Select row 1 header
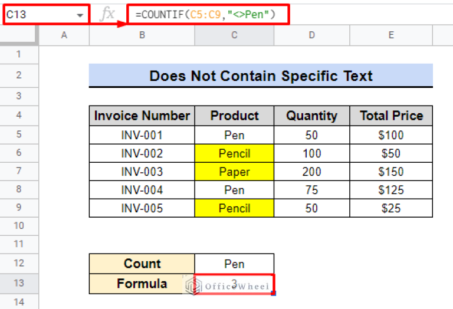 (x=19, y=54)
